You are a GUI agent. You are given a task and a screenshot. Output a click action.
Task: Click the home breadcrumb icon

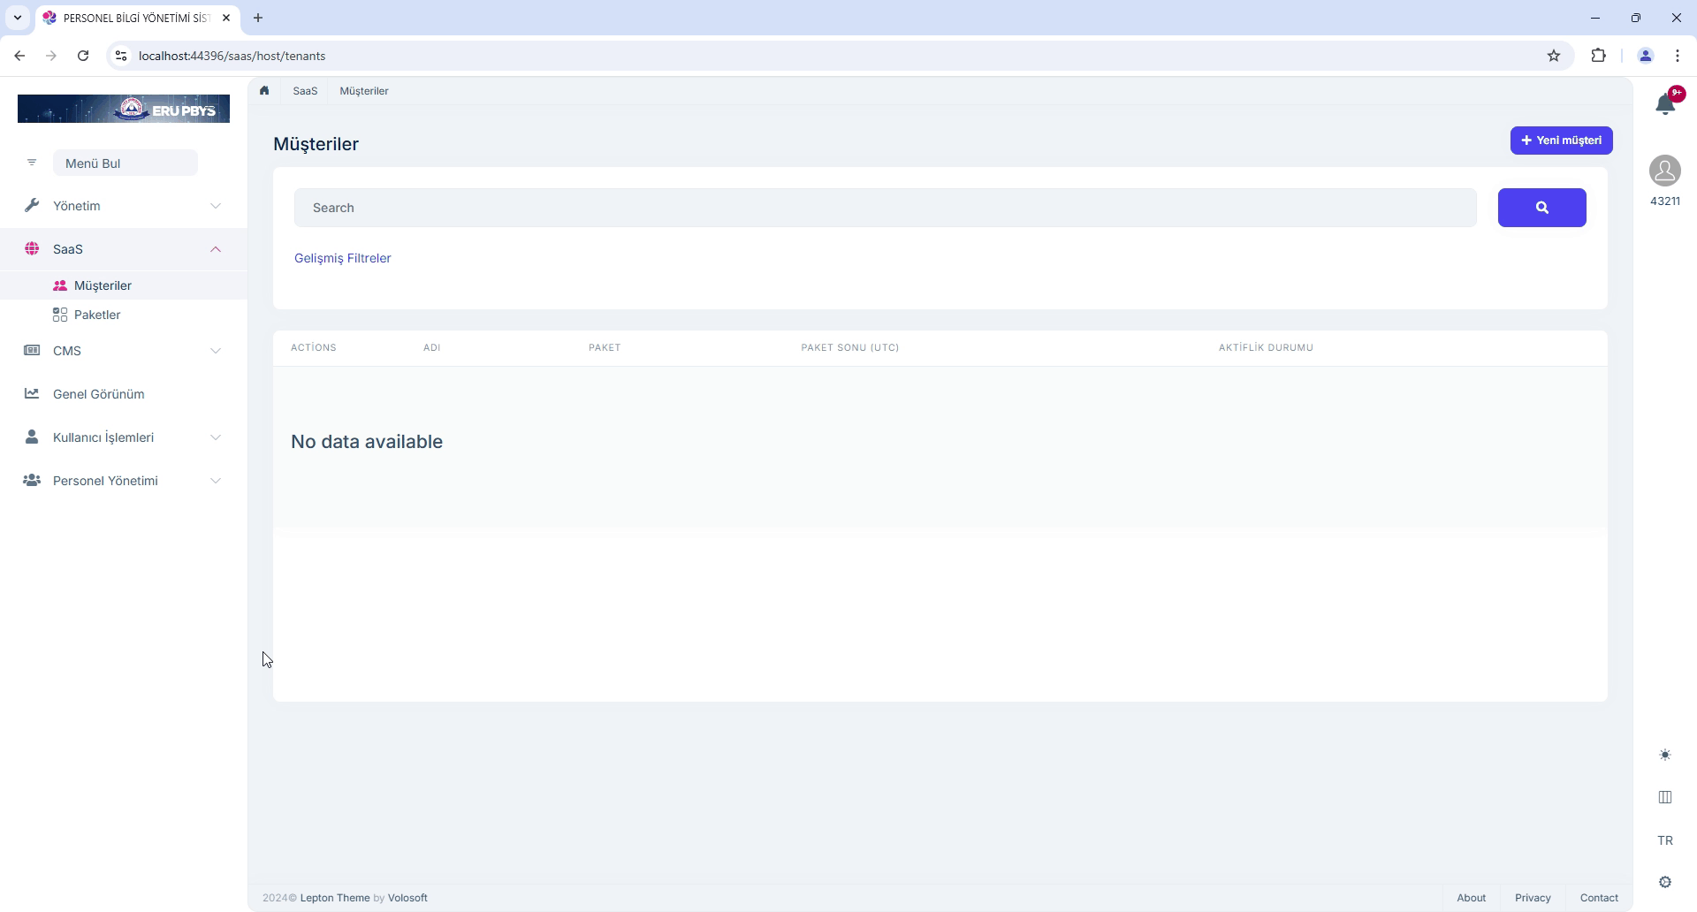tap(264, 91)
